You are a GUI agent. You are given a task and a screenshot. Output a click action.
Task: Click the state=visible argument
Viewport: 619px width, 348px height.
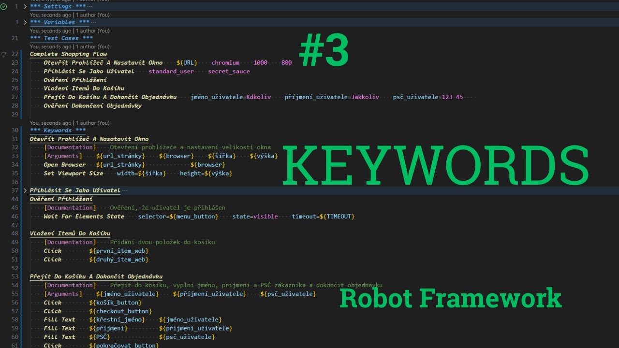point(255,217)
